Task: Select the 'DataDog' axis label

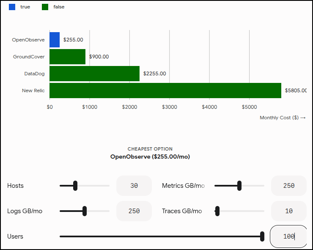Action: pos(34,74)
